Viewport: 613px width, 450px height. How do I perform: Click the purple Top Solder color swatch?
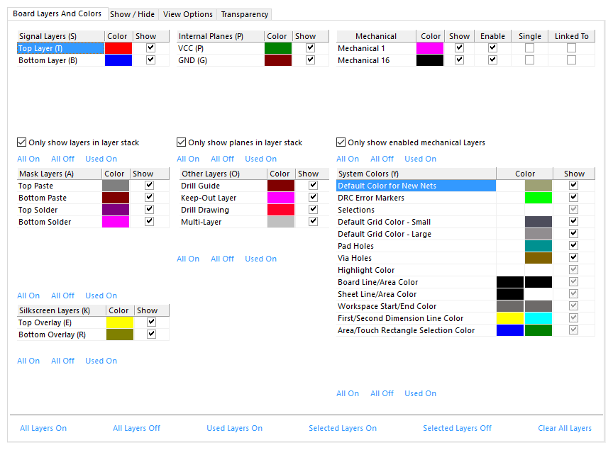click(116, 210)
